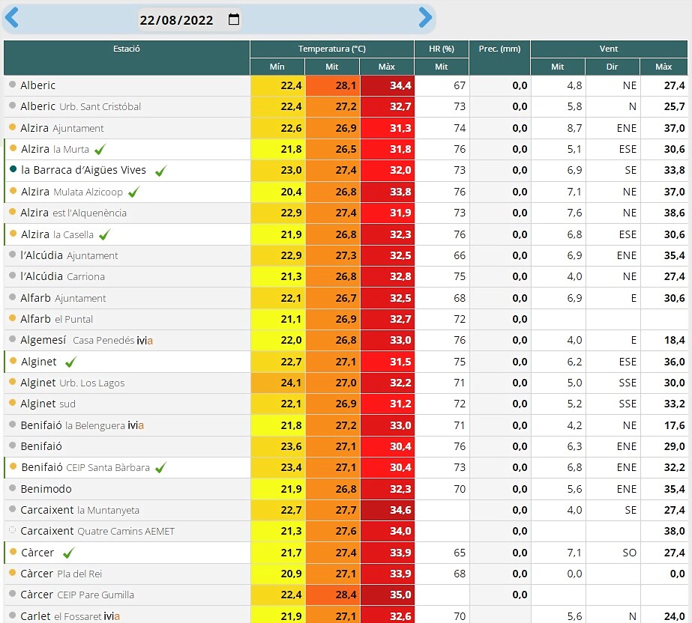The height and width of the screenshot is (623, 692).
Task: Click grey status dot of Alberic
Action: tap(12, 84)
